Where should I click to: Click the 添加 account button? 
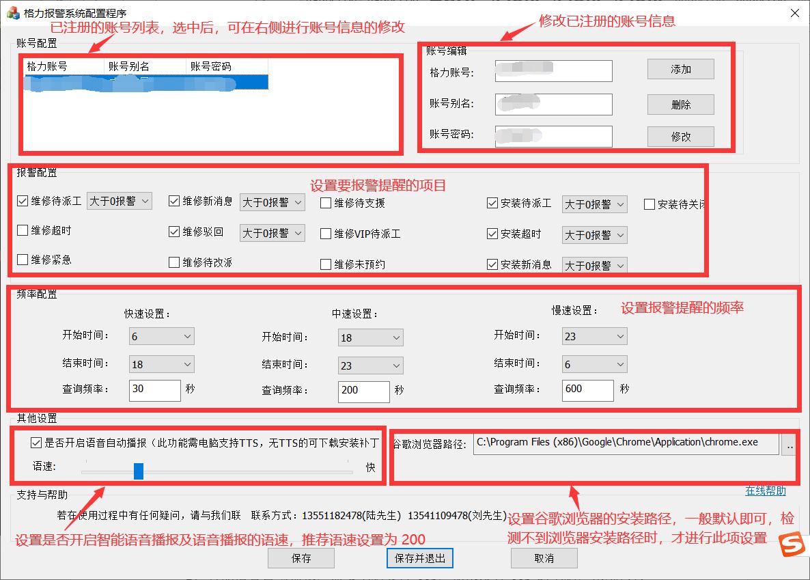click(680, 69)
